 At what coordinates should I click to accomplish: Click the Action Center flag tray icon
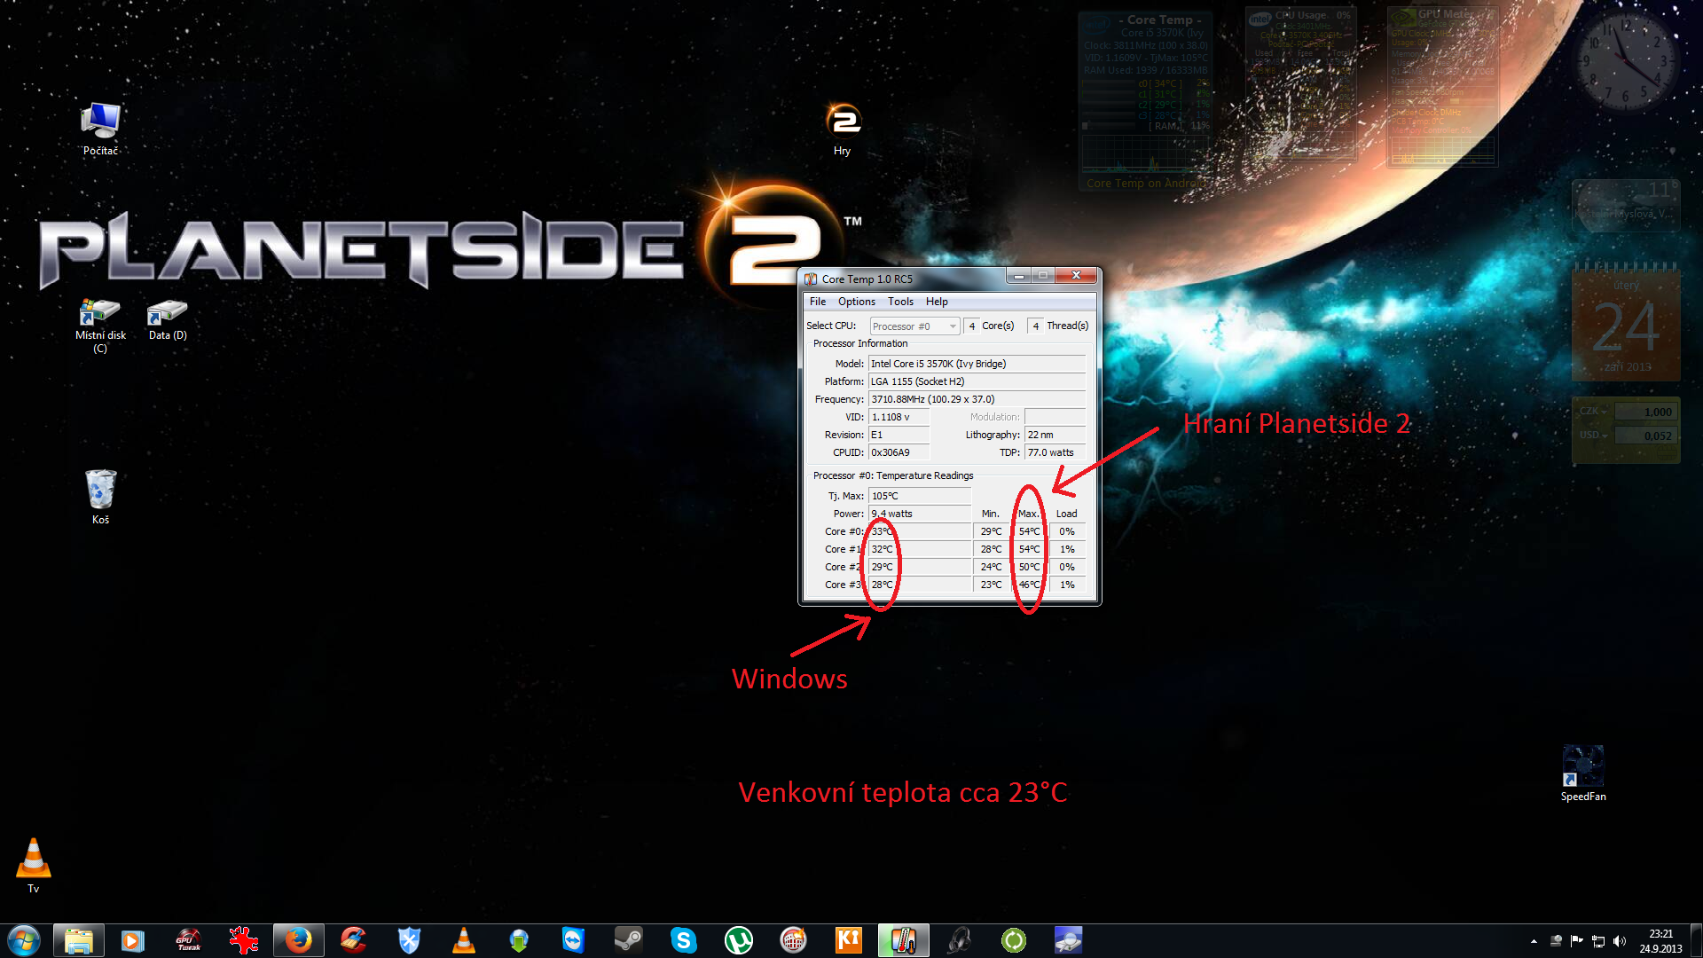1576,941
